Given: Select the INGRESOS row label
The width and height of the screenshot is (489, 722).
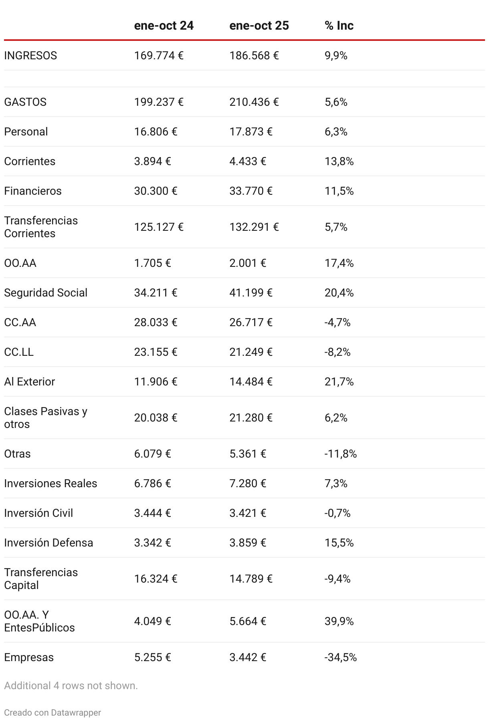Looking at the screenshot, I should click(30, 55).
